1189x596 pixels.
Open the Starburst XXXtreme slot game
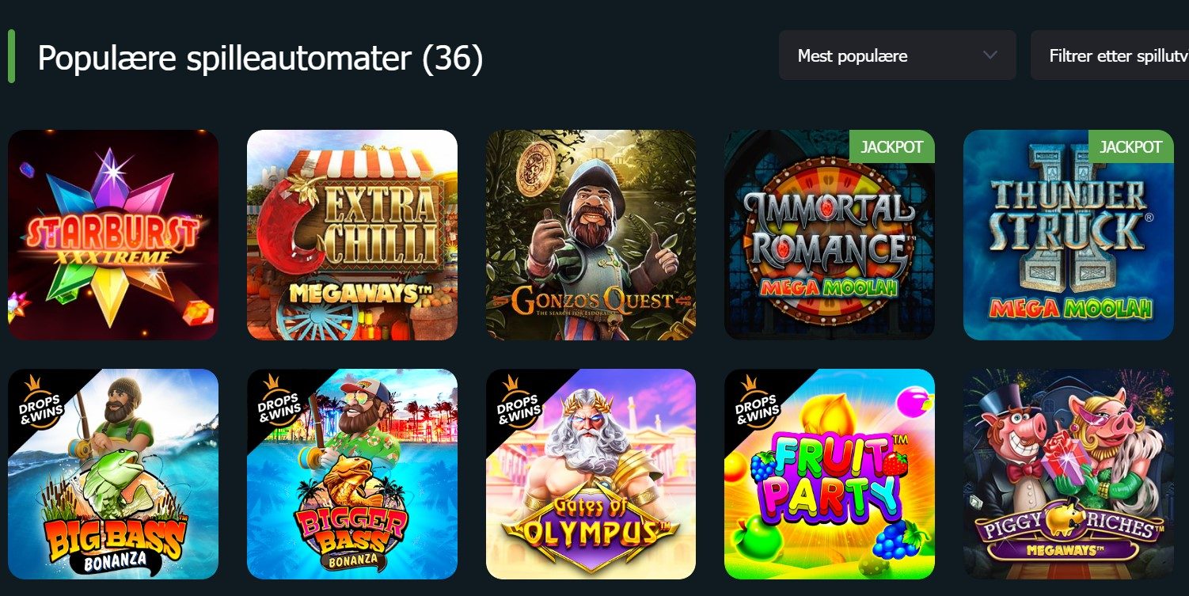click(113, 235)
